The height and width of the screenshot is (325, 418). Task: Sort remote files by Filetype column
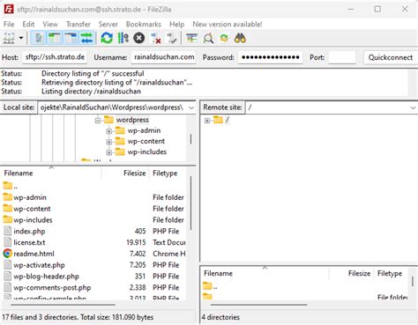391,273
